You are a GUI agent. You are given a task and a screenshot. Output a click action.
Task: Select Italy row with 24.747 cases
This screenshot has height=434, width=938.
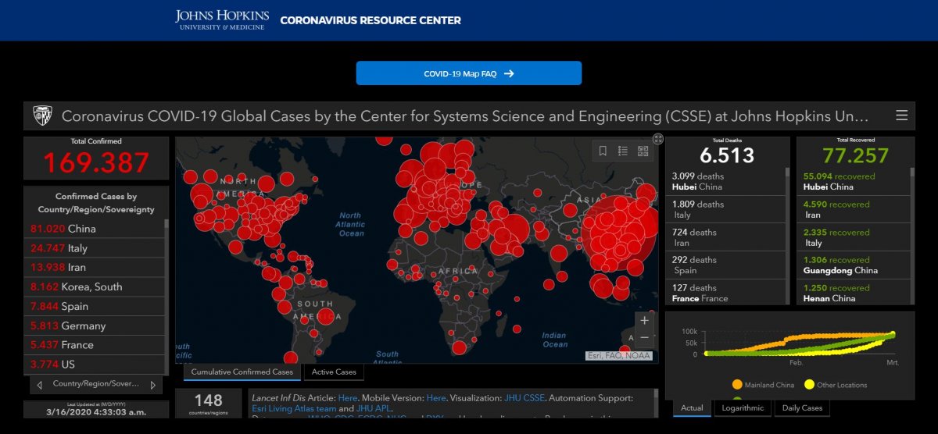pyautogui.click(x=94, y=248)
